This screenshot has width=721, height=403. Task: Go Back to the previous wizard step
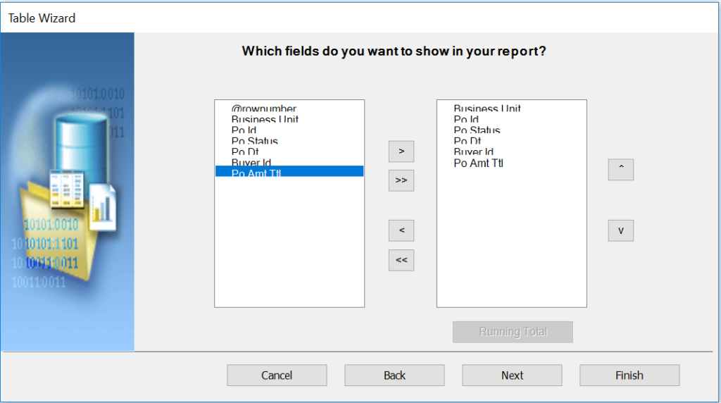(x=394, y=376)
